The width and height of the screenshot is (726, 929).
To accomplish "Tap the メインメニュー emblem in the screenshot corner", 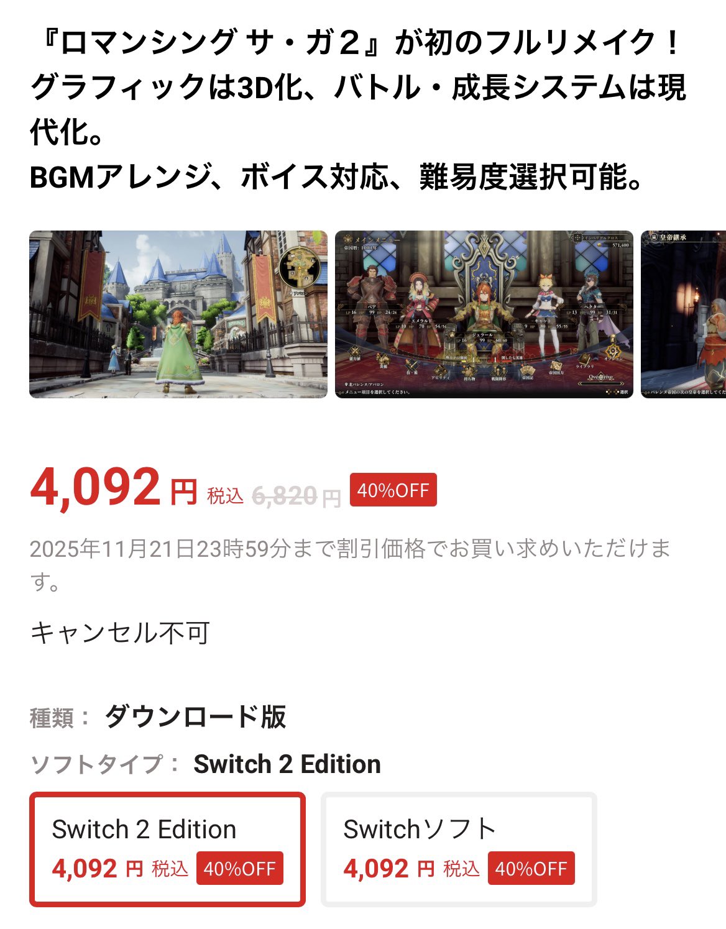I will tap(347, 239).
